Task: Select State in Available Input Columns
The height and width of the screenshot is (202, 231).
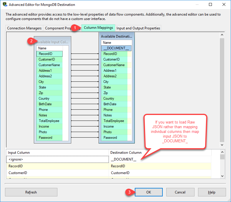Action: point(49,87)
